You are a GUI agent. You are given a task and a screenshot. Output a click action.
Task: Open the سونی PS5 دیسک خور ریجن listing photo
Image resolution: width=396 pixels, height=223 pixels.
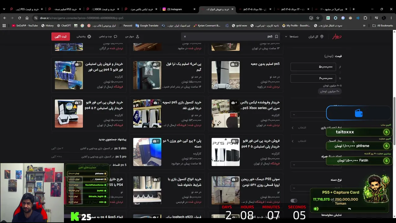pyautogui.click(x=226, y=190)
